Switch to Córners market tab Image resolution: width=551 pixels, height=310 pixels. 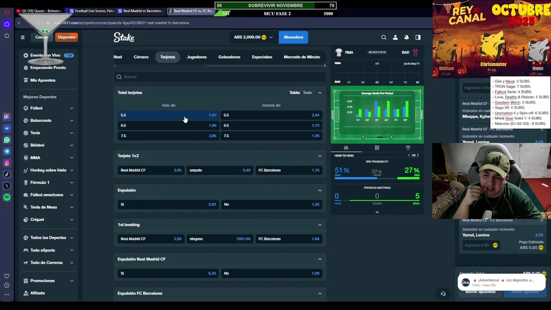141,57
